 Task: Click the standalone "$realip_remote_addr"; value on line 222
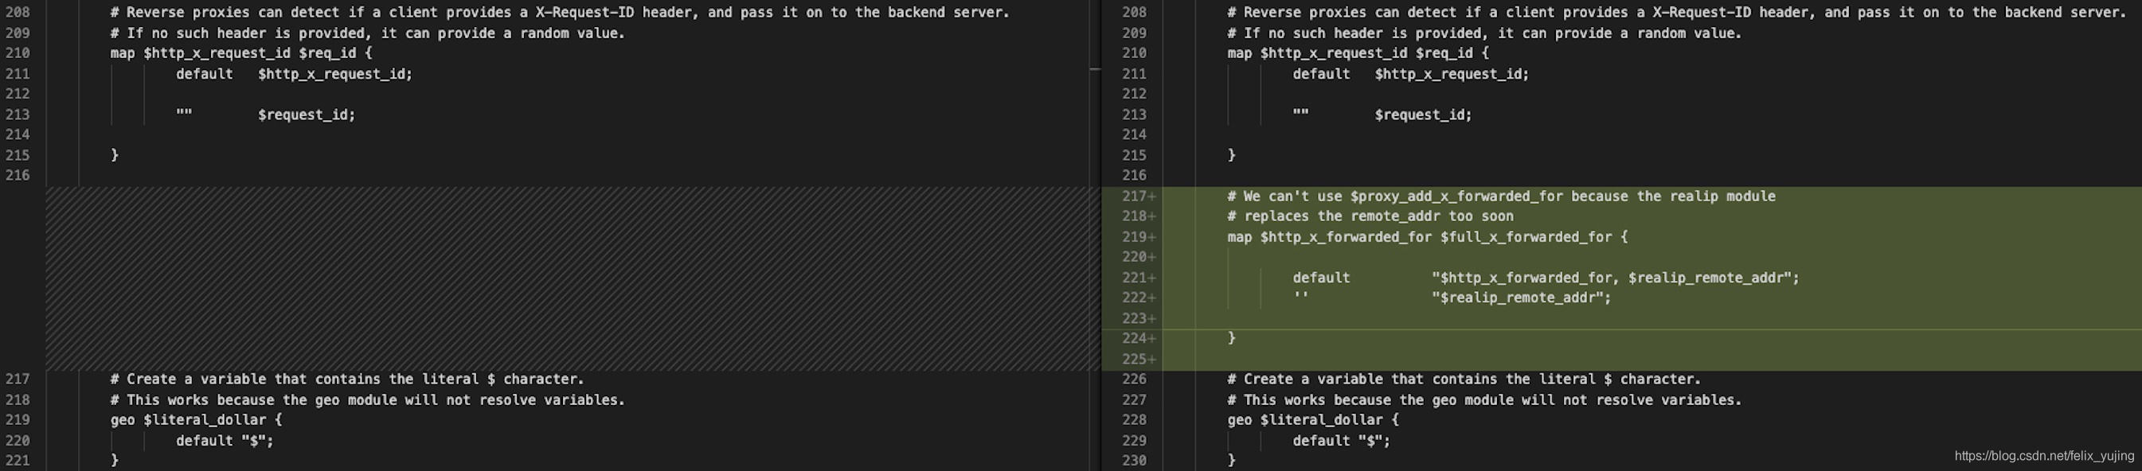coord(1521,298)
